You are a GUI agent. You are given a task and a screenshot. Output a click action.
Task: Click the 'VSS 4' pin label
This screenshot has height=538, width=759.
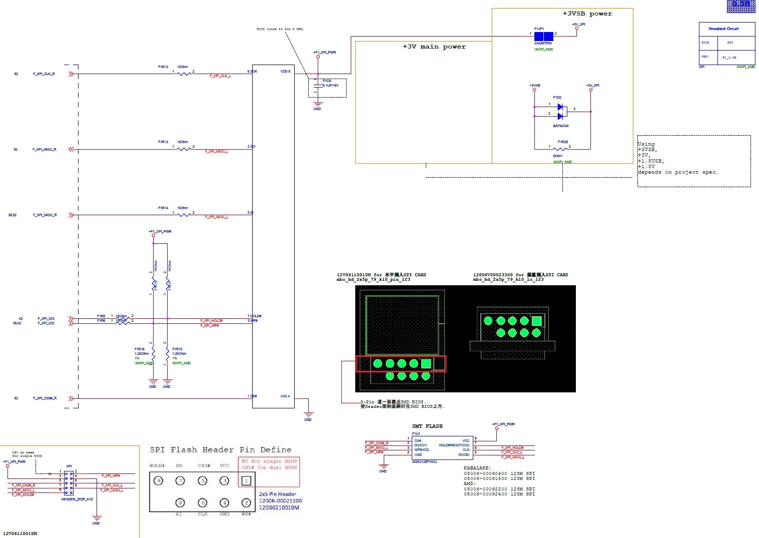pos(285,396)
